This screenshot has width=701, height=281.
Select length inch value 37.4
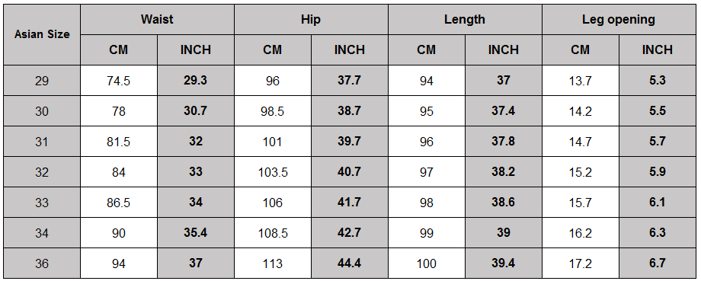504,110
